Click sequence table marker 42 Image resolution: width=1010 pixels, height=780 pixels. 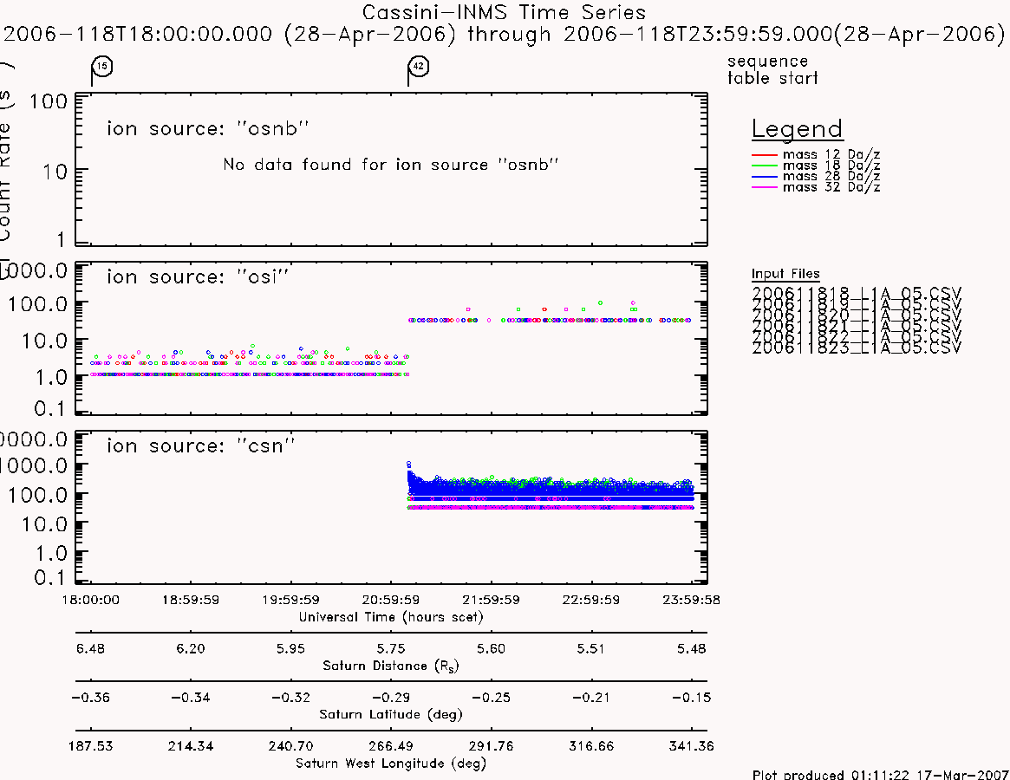419,67
